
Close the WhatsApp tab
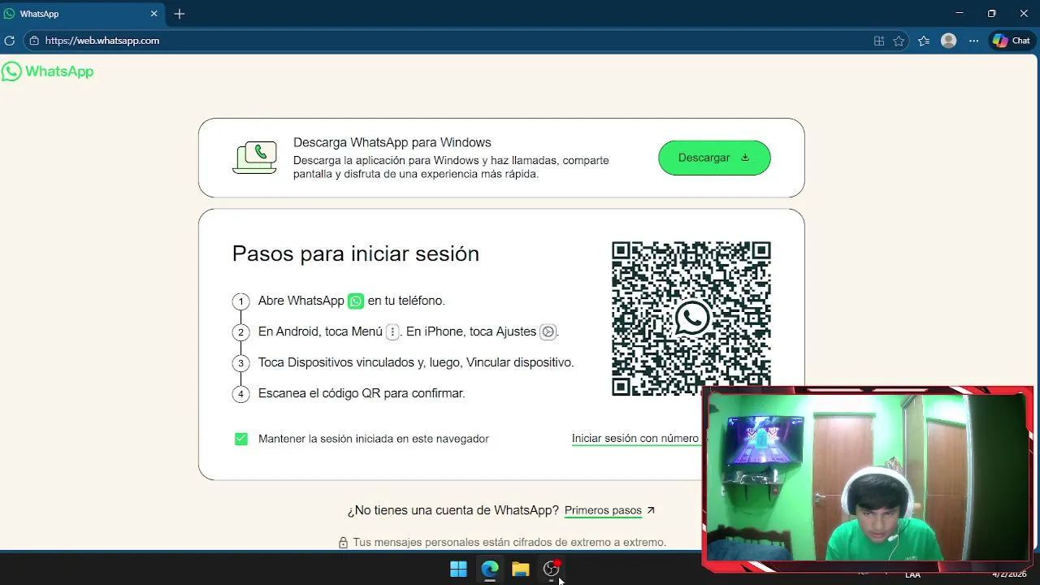154,14
